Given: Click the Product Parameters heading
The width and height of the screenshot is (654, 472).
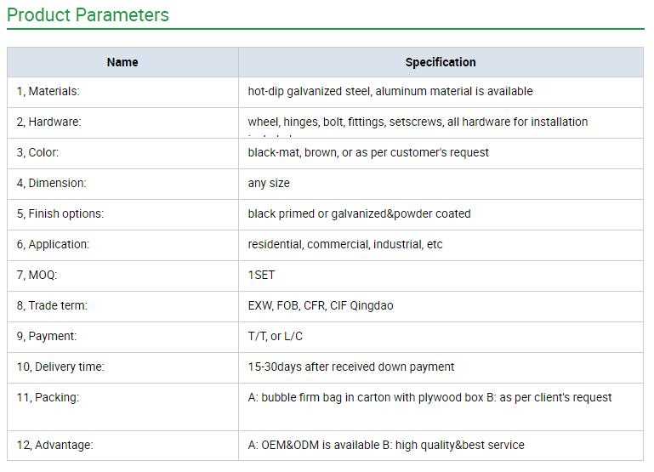Looking at the screenshot, I should 88,15.
